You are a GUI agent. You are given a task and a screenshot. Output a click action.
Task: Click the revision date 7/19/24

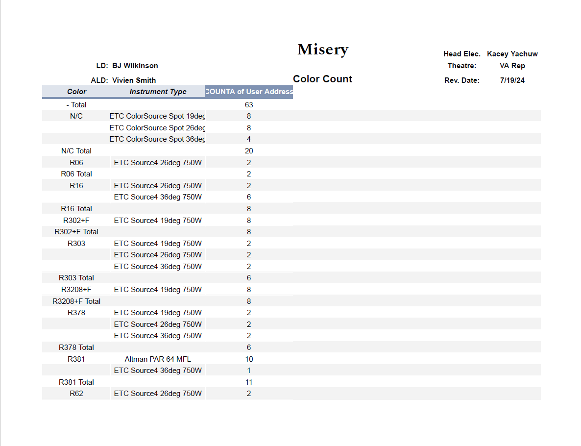[512, 80]
